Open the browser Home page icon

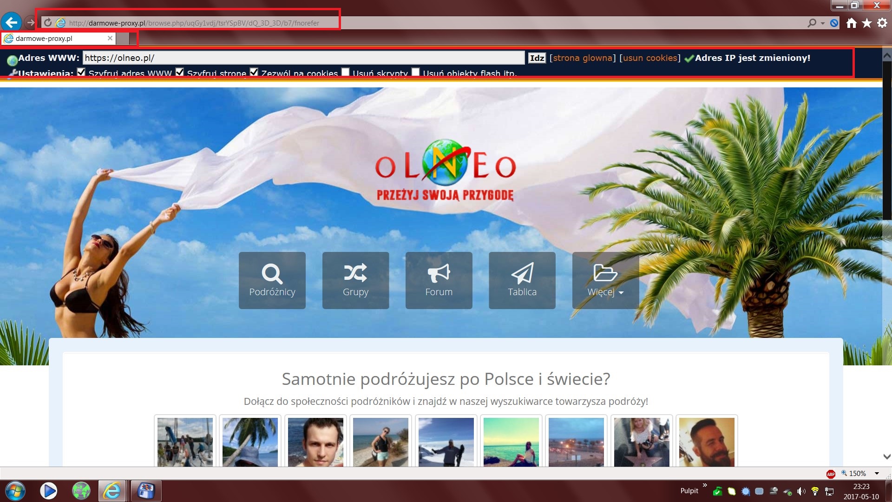tap(851, 23)
